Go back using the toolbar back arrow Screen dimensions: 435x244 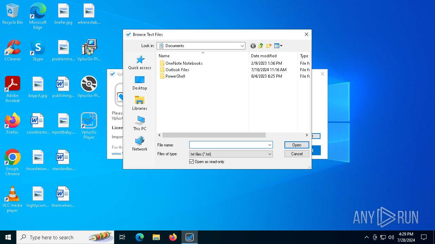tap(253, 46)
